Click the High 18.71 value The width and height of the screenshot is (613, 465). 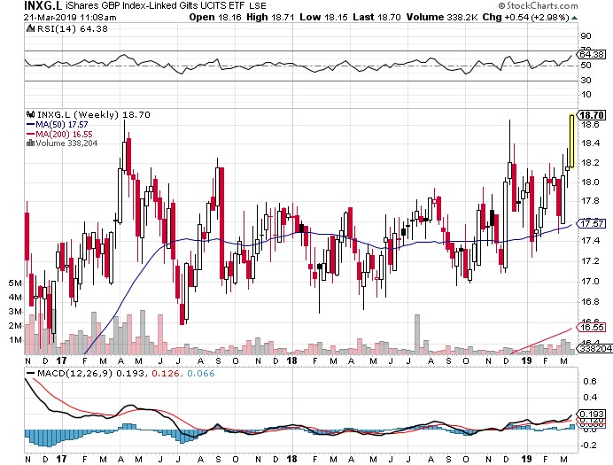coord(271,17)
